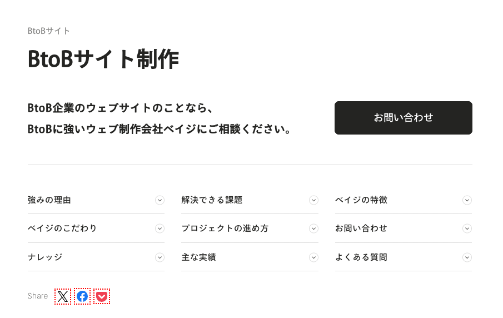Image resolution: width=503 pixels, height=318 pixels.
Task: Click the お問い合わせ black button
Action: pos(403,118)
